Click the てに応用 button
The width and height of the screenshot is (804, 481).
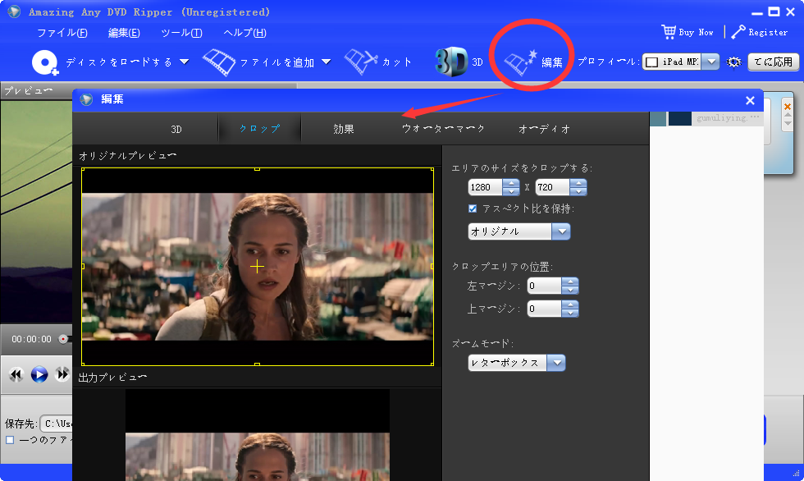(x=773, y=62)
